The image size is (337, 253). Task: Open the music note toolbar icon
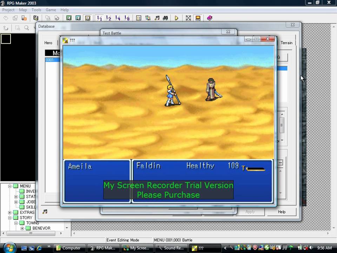[157, 18]
